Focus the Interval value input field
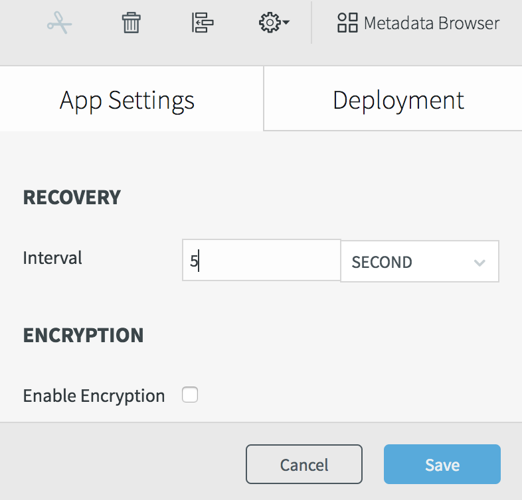 (x=261, y=261)
